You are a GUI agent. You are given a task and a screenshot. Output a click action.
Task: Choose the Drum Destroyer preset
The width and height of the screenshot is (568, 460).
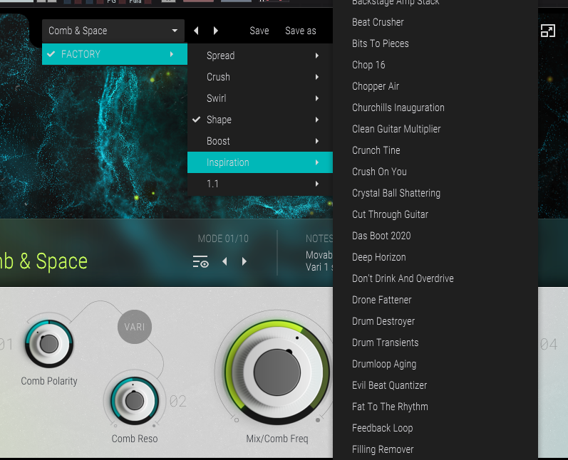point(435,321)
